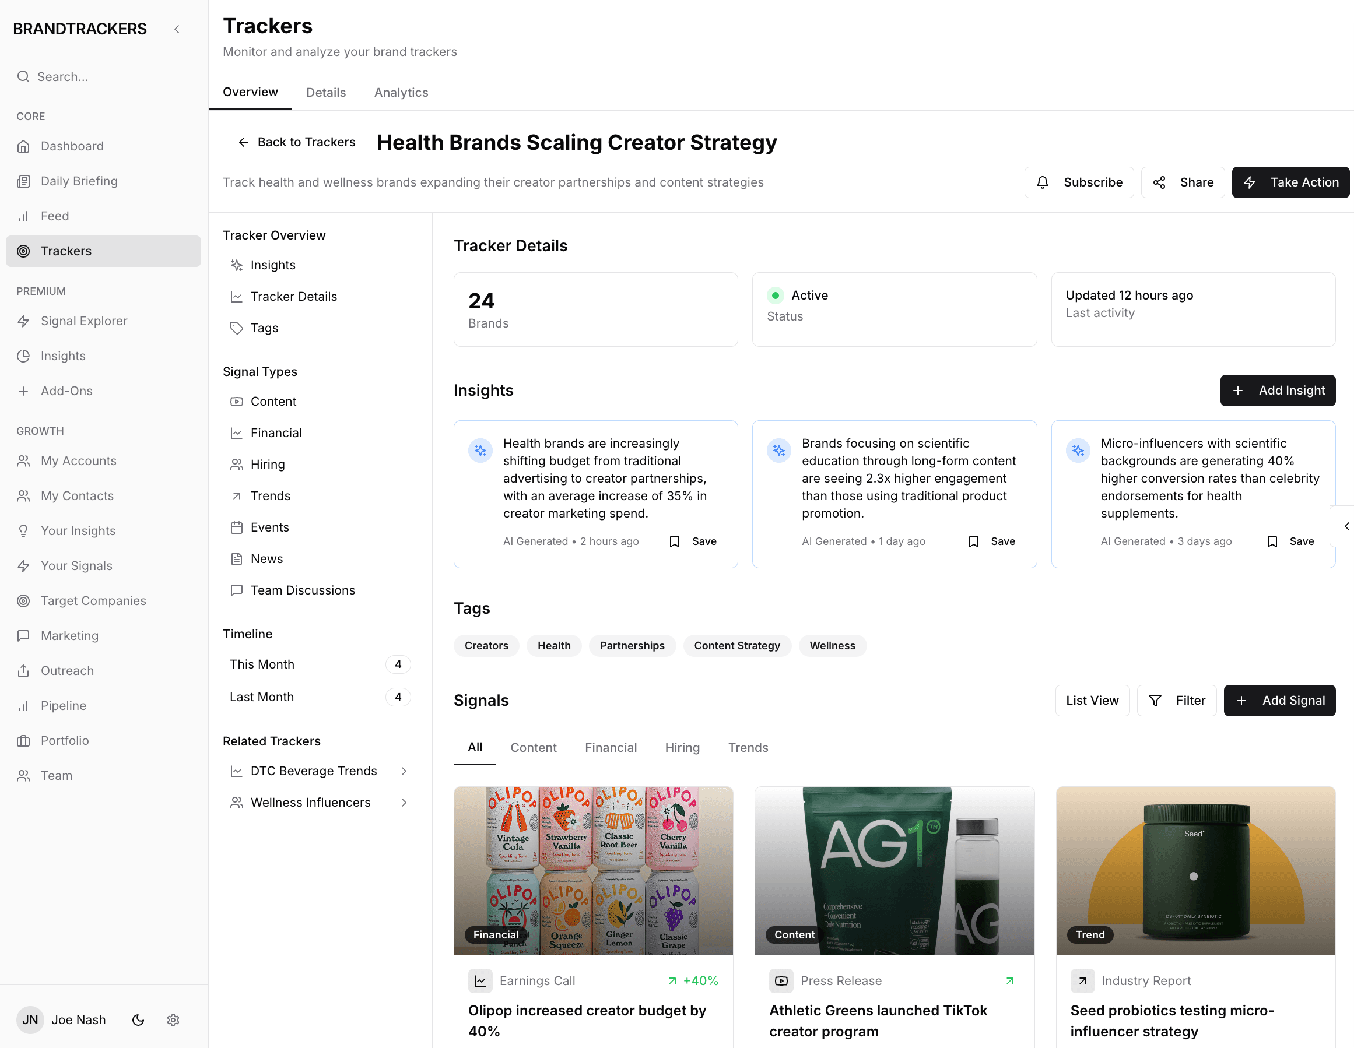This screenshot has width=1354, height=1048.
Task: Open This Month timeline
Action: pyautogui.click(x=320, y=664)
